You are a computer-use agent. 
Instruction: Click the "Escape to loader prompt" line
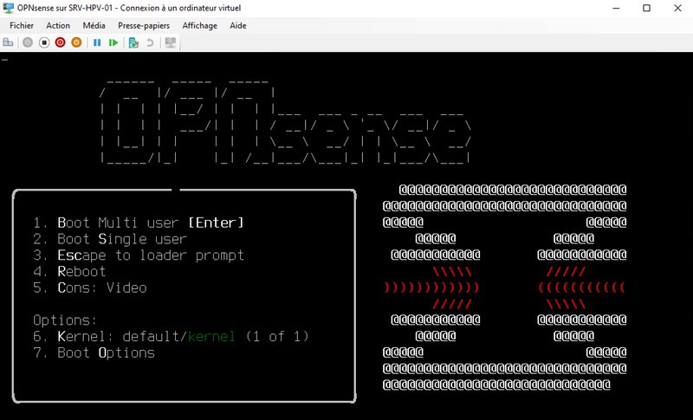click(x=139, y=255)
